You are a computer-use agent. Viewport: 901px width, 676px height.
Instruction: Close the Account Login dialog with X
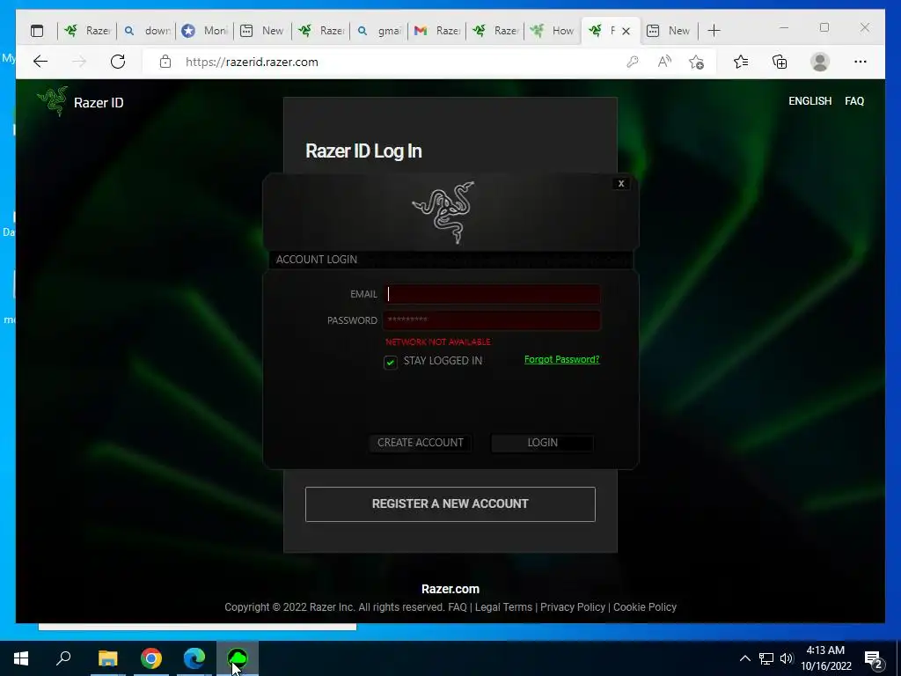(620, 183)
